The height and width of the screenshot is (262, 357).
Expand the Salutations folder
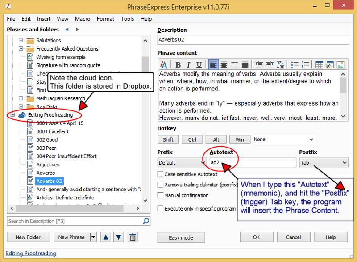coord(21,40)
